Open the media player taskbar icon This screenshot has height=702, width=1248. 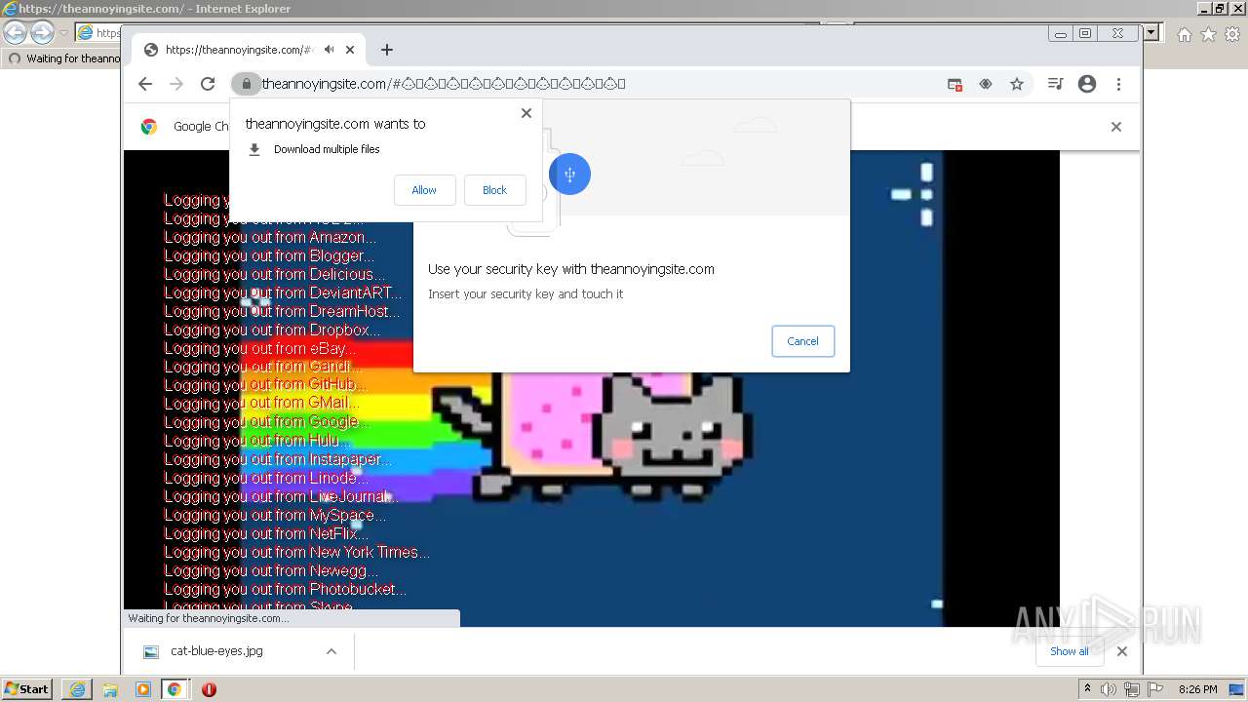pyautogui.click(x=143, y=689)
